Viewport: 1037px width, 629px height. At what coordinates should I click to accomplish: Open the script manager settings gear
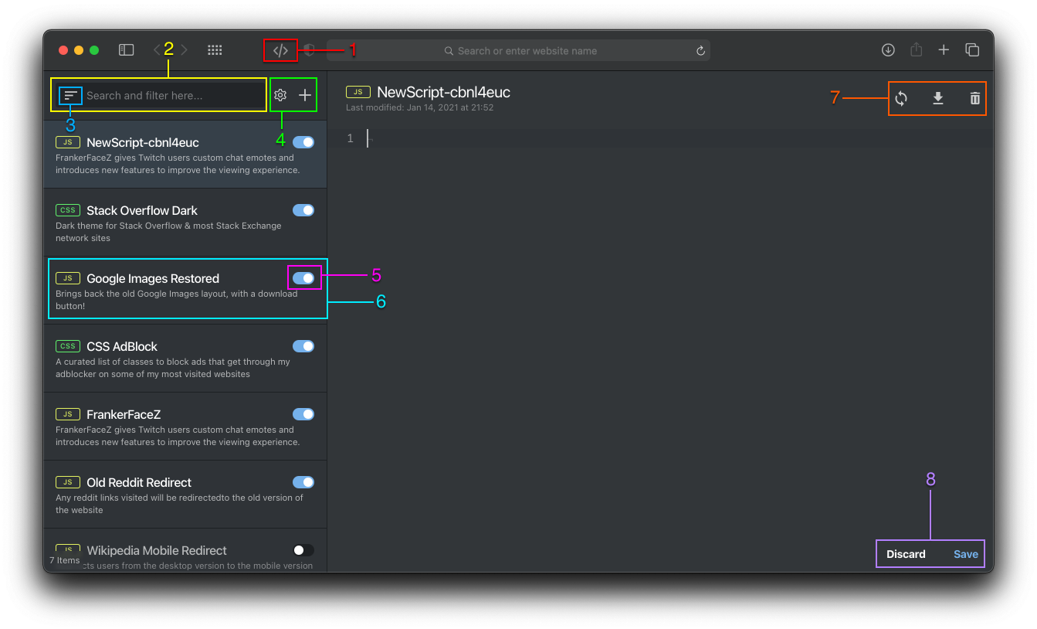coord(280,93)
